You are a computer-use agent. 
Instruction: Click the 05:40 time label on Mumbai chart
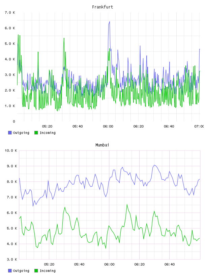point(79,264)
